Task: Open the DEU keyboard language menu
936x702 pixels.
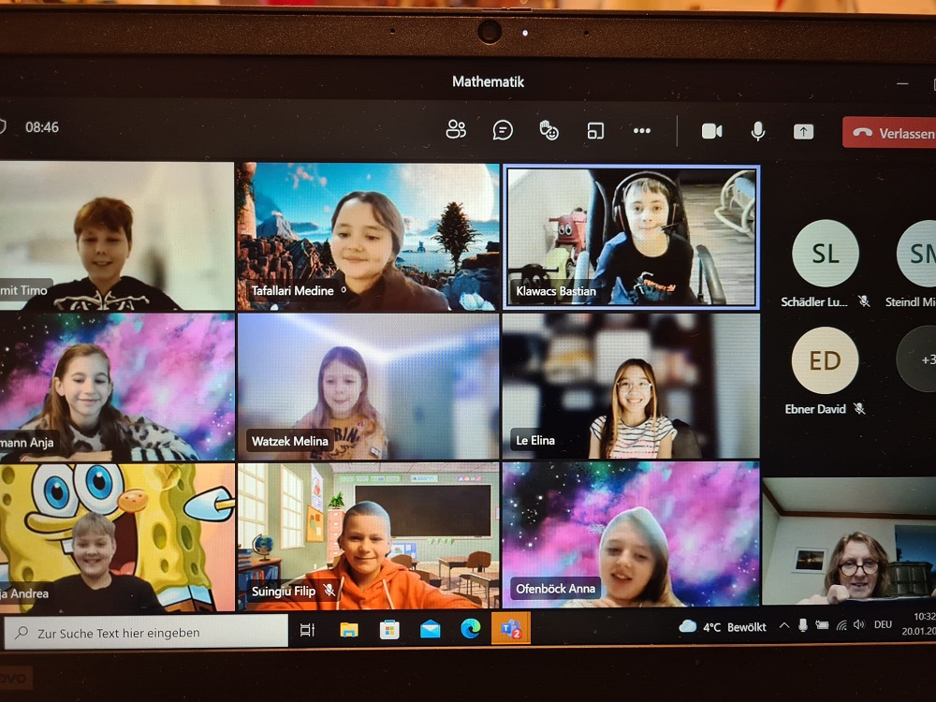Action: (883, 624)
